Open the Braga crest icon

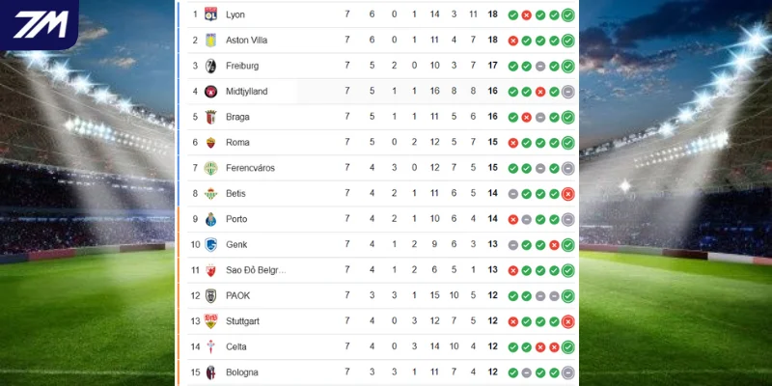point(210,117)
